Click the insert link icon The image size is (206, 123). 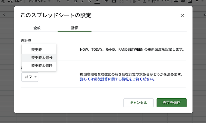point(176,1)
